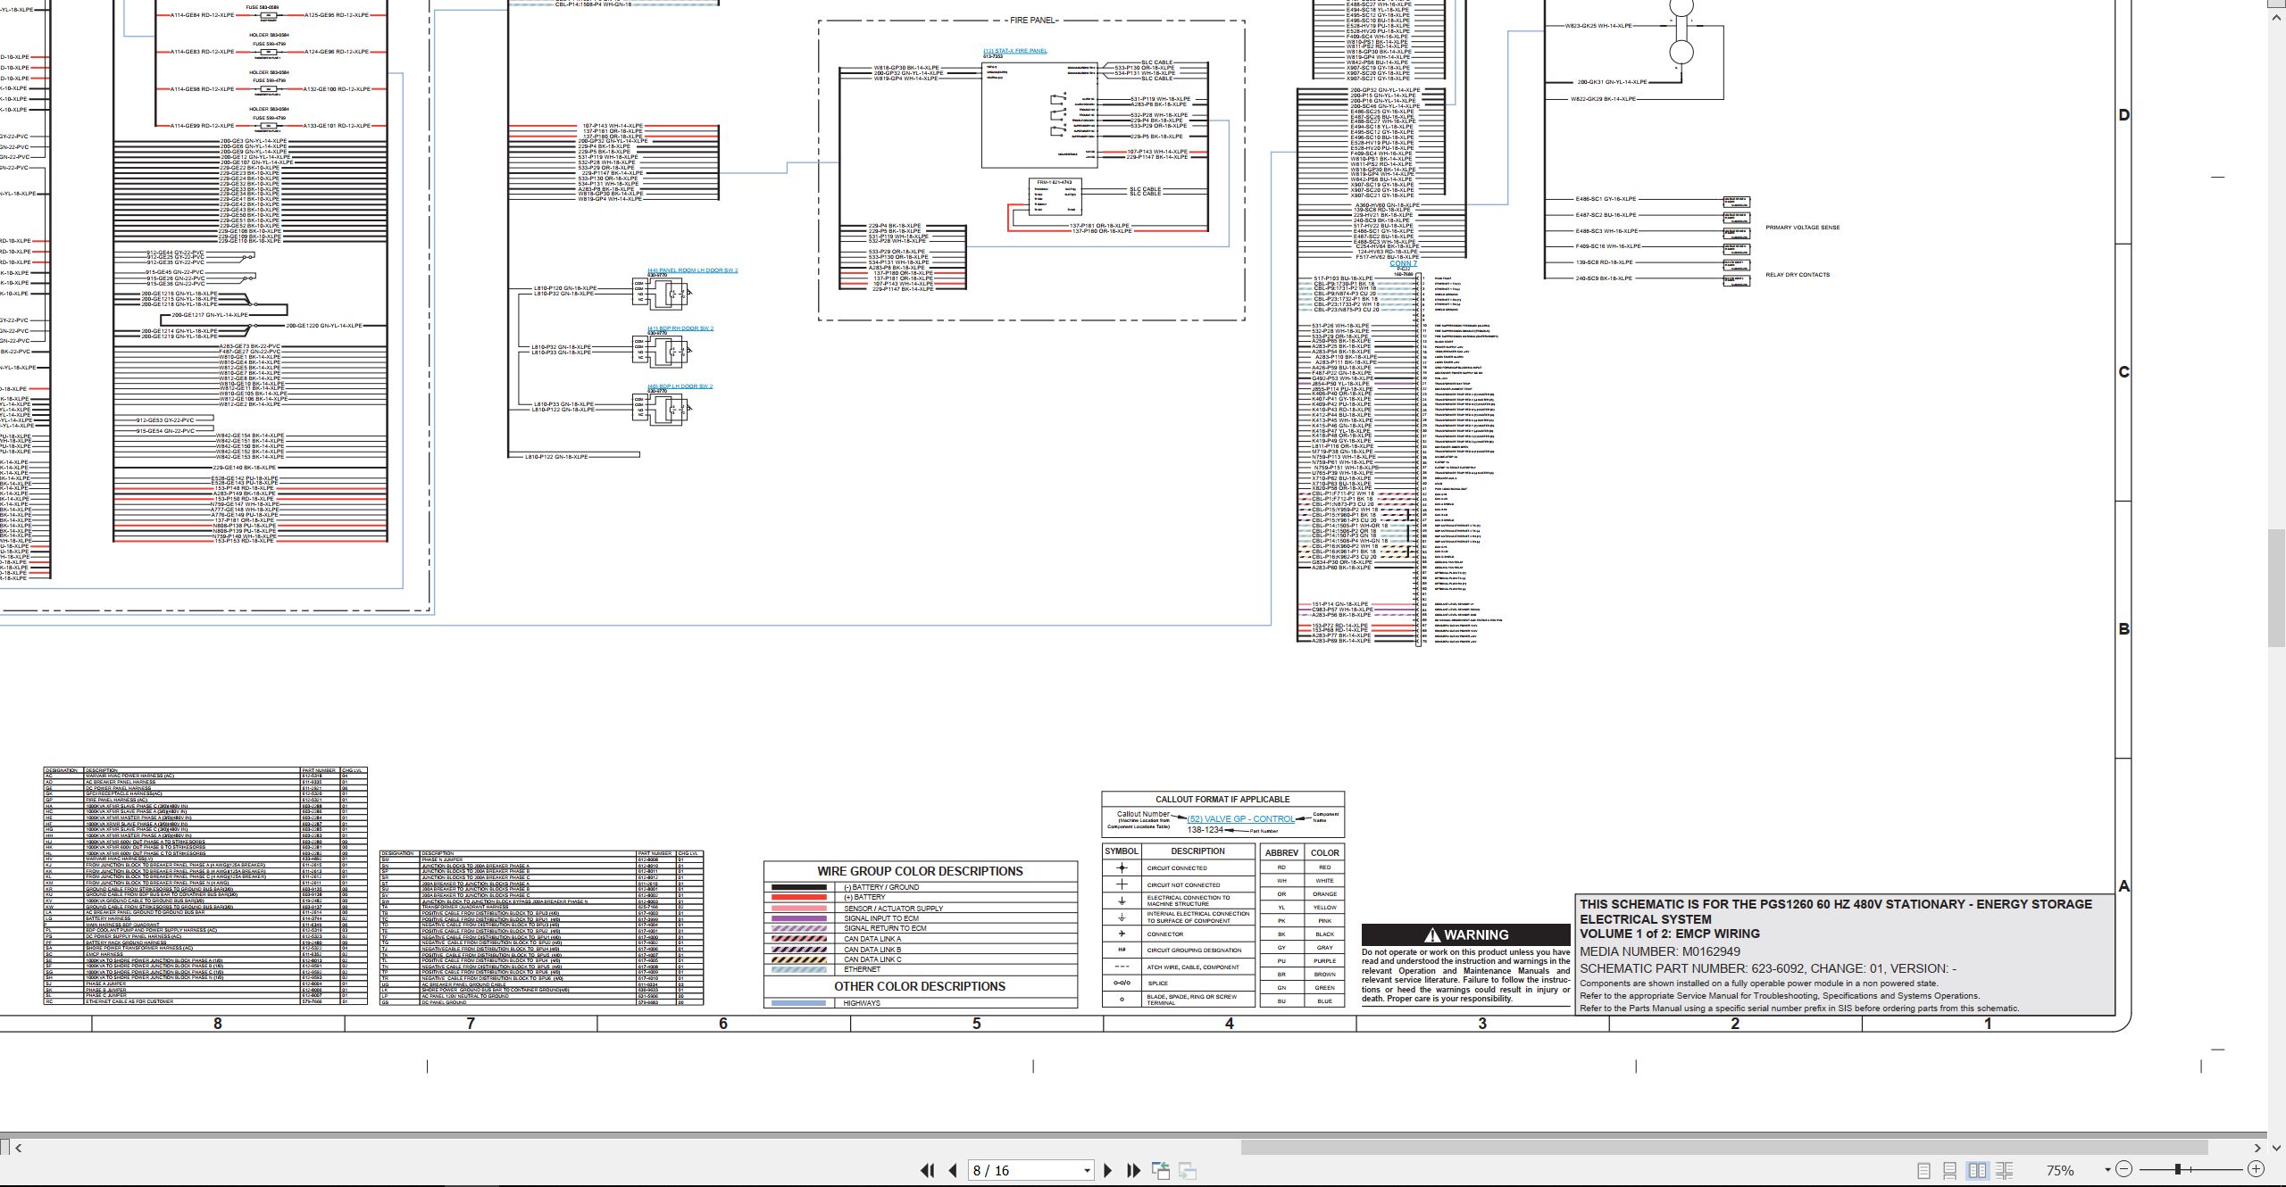This screenshot has height=1187, width=2286.
Task: Click the CIRCUIT NOT CONNECTED symbol description
Action: (1183, 885)
